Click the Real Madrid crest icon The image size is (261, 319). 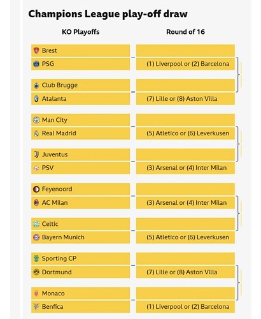point(36,133)
